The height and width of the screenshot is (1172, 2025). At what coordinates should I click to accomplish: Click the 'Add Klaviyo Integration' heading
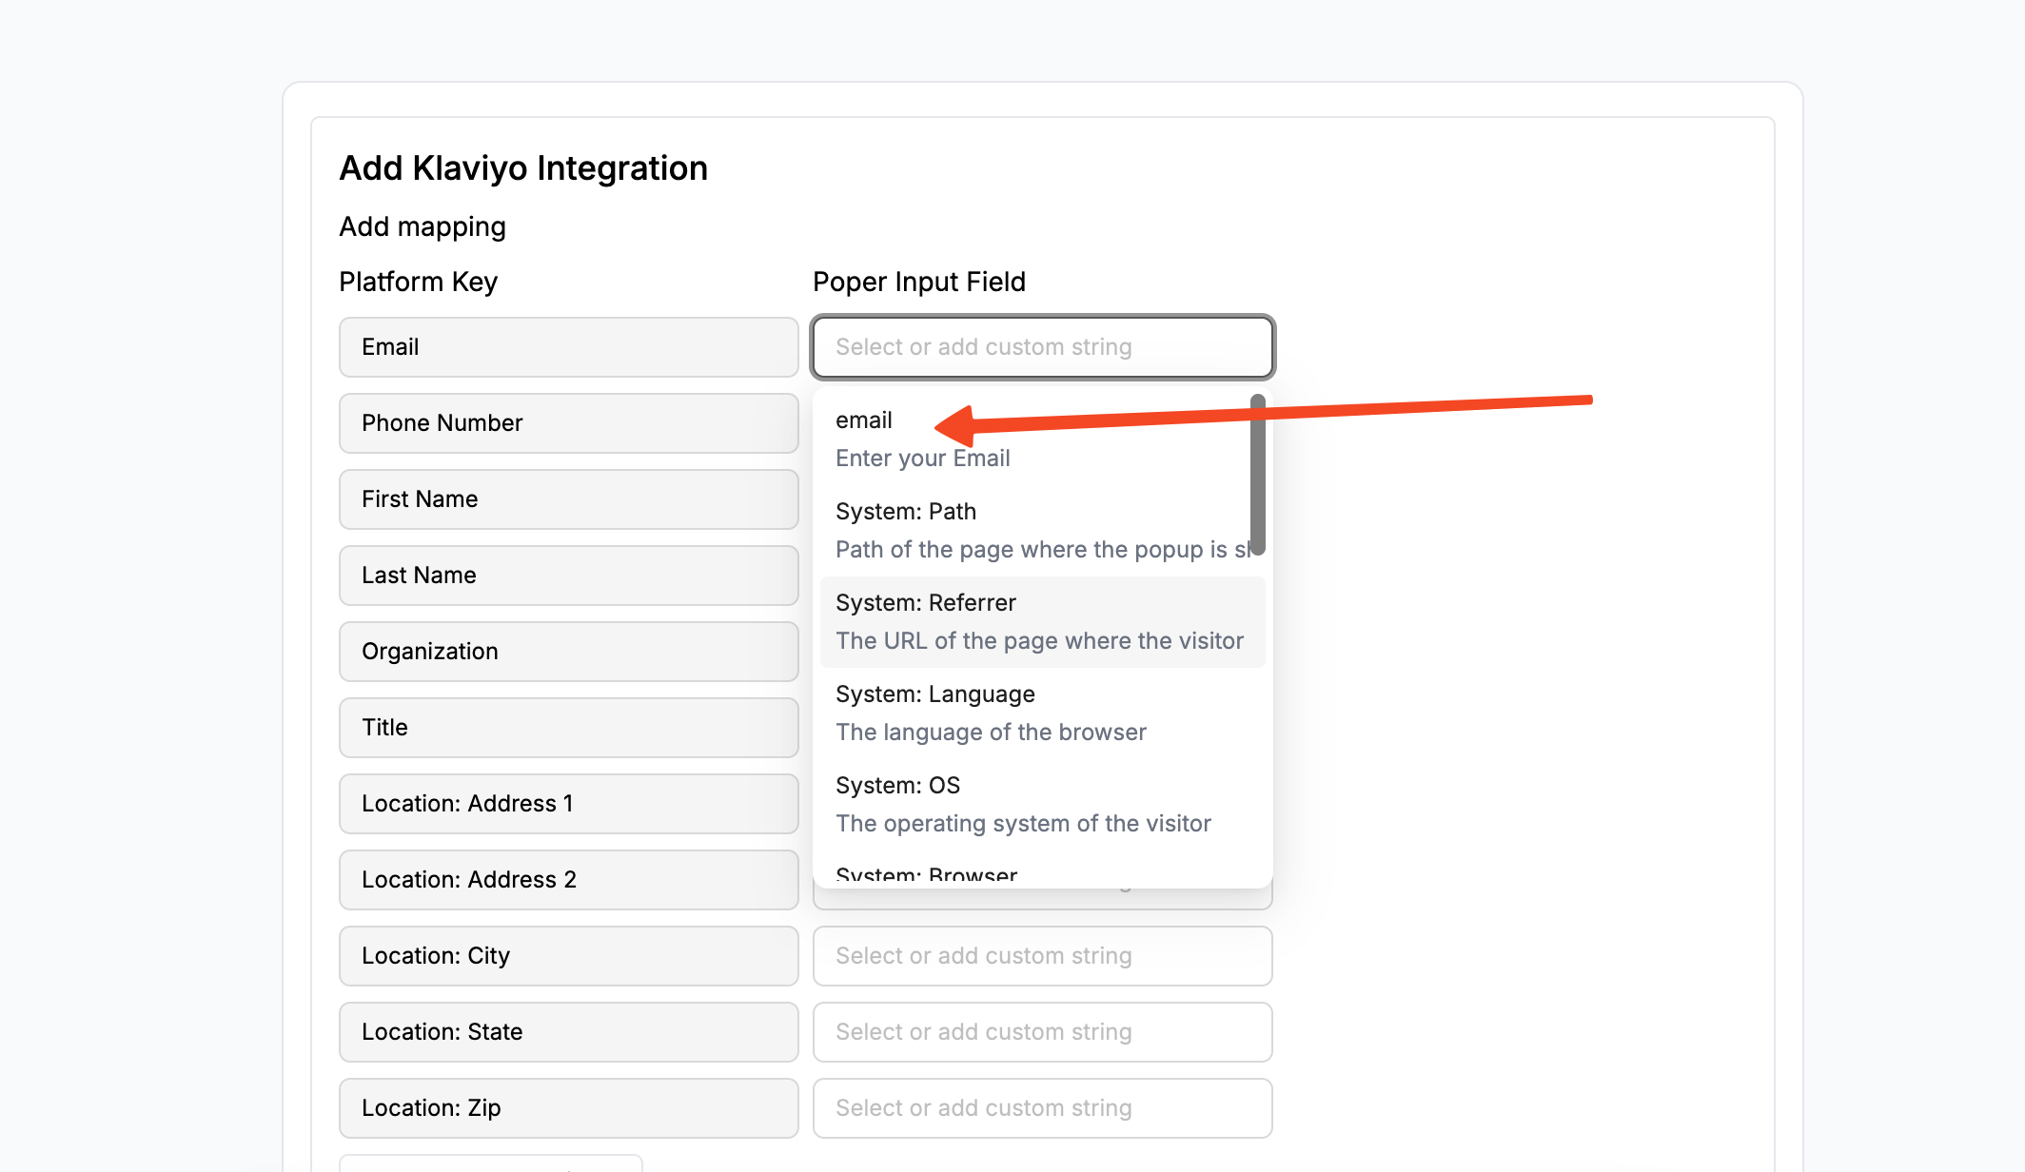point(523,168)
